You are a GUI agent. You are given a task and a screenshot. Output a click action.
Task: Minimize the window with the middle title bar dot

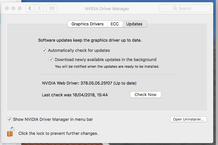13,8
